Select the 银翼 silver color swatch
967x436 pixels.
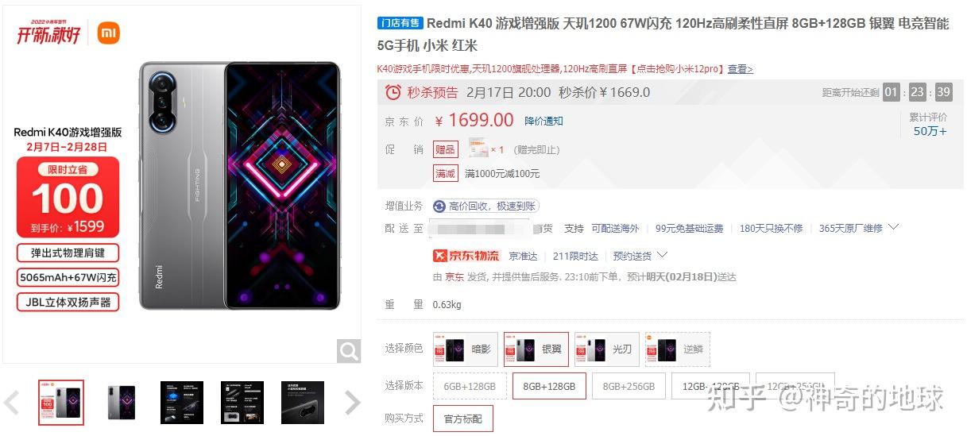click(536, 349)
